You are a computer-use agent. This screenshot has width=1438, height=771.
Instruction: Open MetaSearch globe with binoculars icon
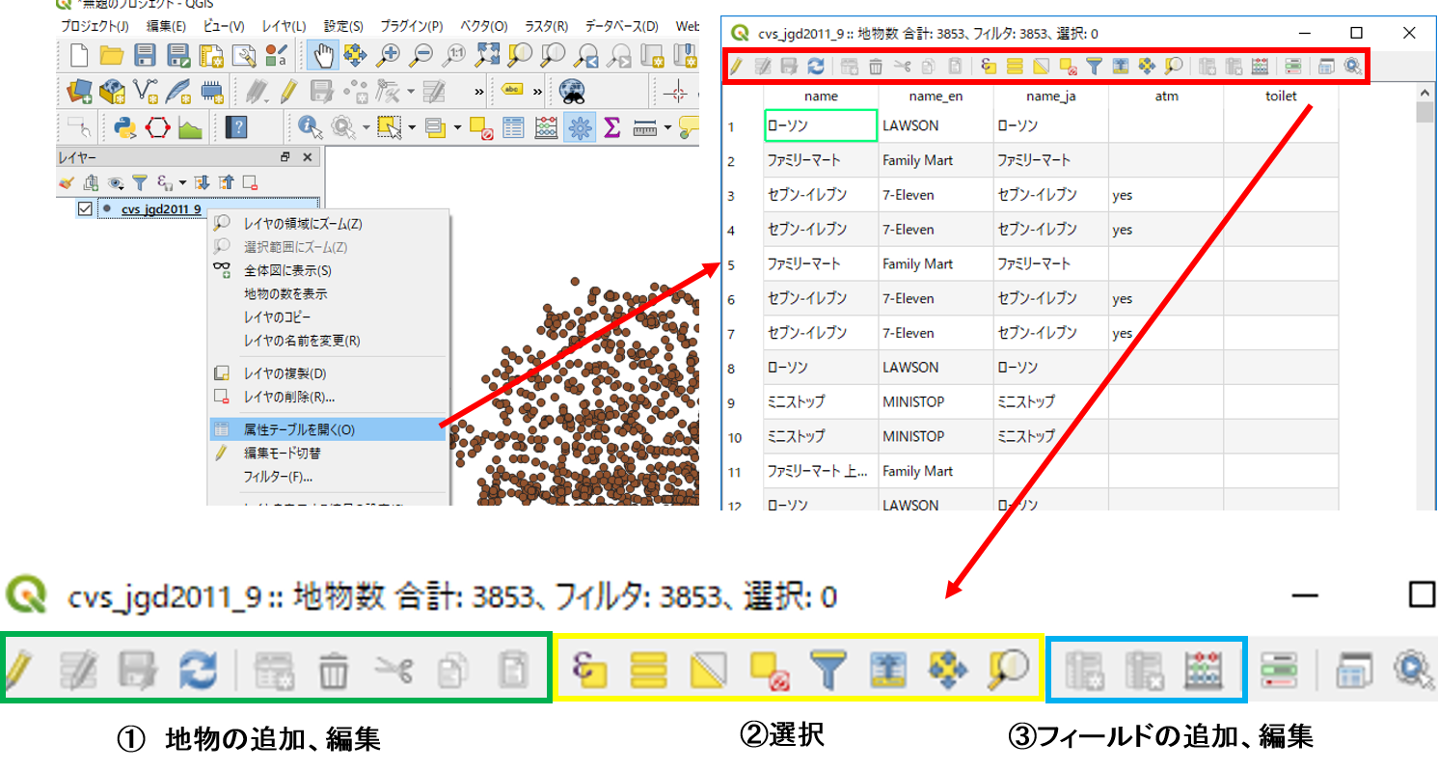[x=573, y=92]
